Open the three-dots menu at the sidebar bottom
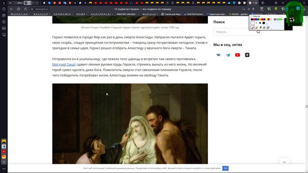 (x=4, y=169)
